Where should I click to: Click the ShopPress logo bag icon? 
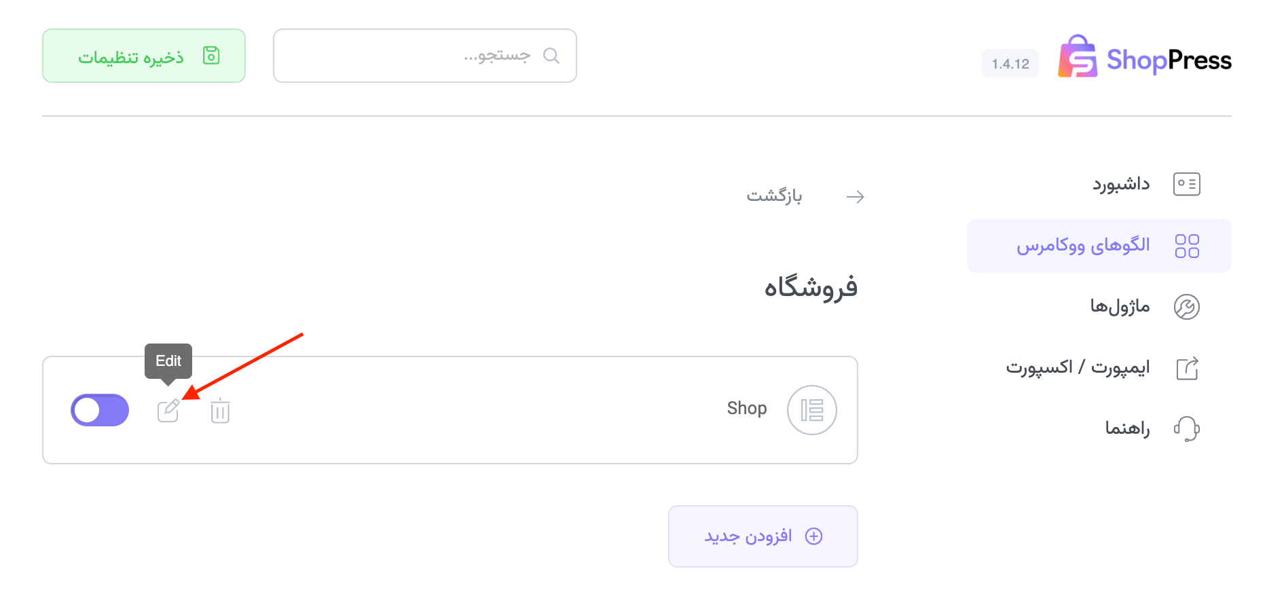click(x=1078, y=57)
